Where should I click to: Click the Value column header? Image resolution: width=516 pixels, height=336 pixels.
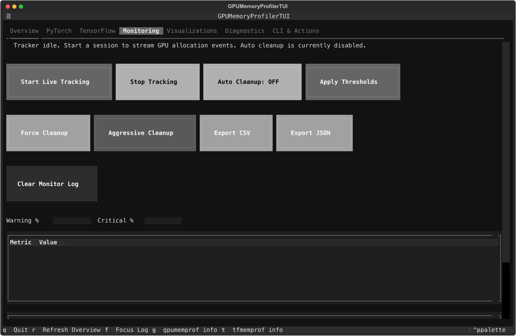click(48, 242)
